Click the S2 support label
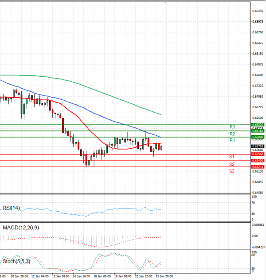The image size is (266, 280). click(x=231, y=164)
